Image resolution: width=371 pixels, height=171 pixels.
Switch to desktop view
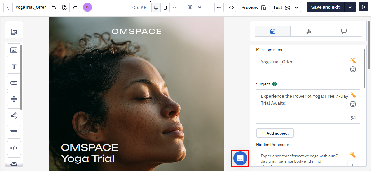156,7
